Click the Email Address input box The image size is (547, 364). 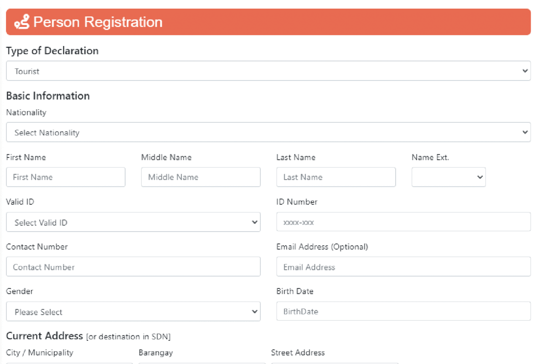[403, 267]
